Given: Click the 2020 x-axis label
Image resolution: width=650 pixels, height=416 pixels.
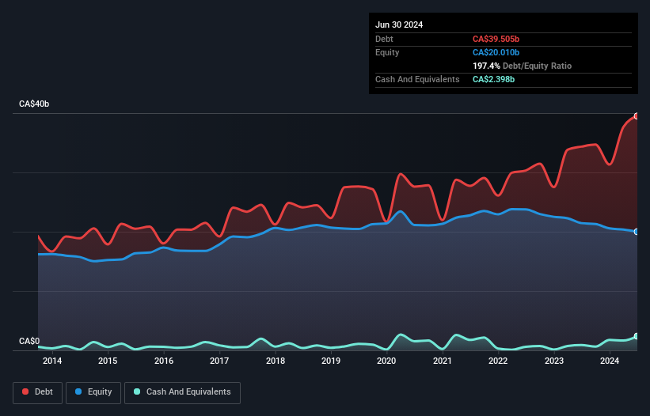Looking at the screenshot, I should [386, 361].
